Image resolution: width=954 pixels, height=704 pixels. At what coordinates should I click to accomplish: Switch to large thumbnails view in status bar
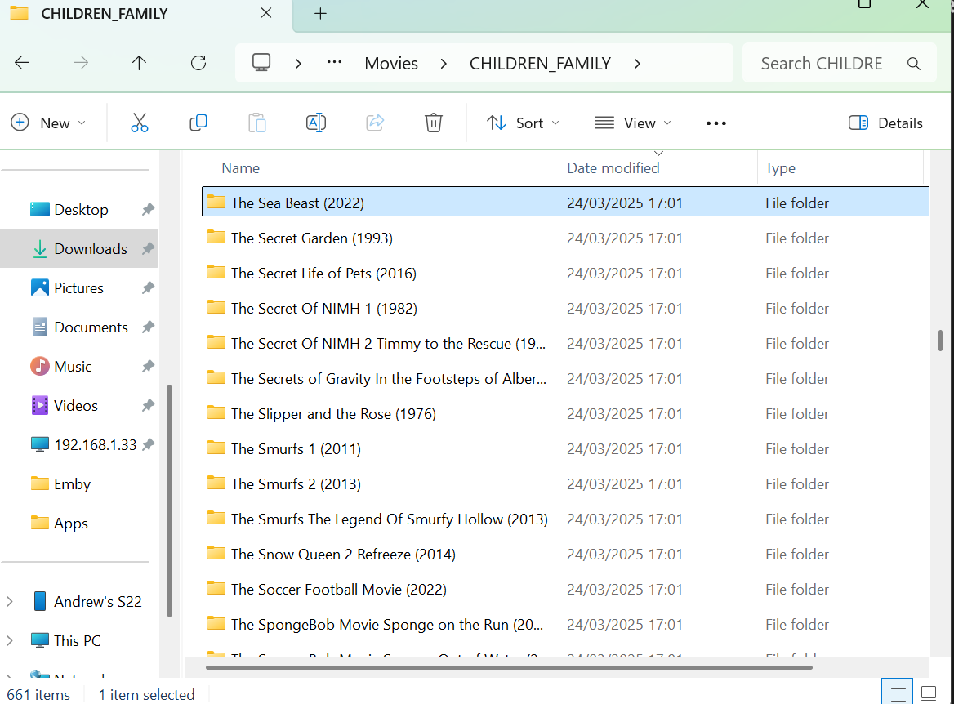[x=929, y=693]
